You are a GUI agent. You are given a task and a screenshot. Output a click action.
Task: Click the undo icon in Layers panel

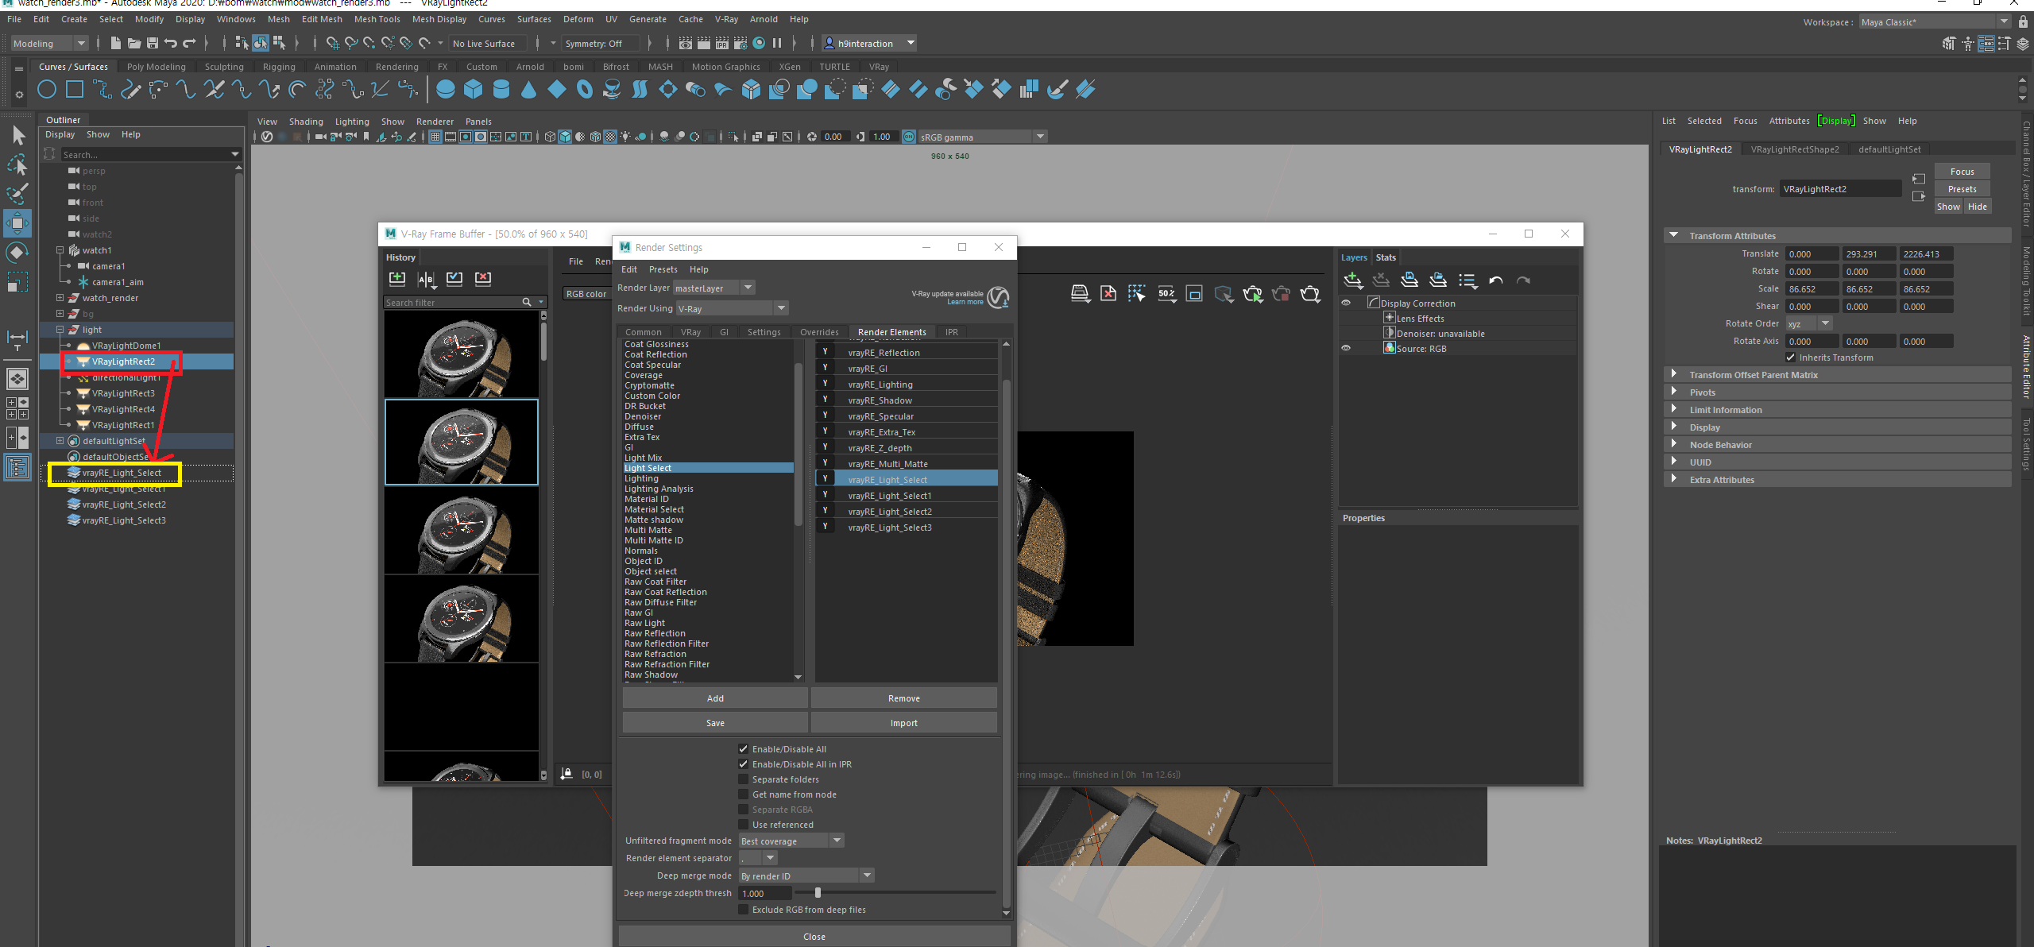(1496, 280)
